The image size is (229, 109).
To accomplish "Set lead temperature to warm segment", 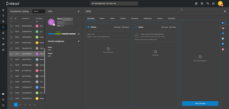I will pyautogui.click(x=58, y=34).
